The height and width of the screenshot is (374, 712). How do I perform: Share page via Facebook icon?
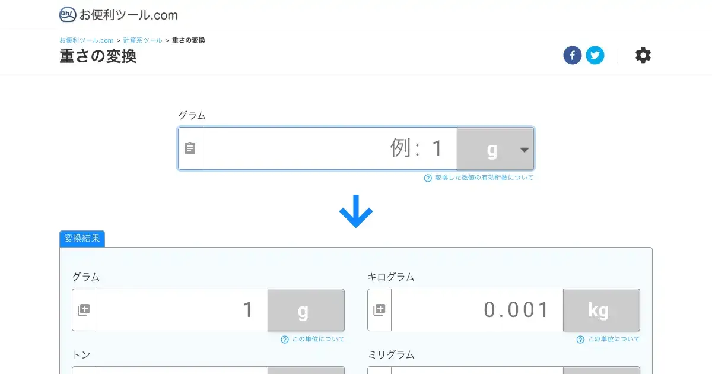(572, 56)
